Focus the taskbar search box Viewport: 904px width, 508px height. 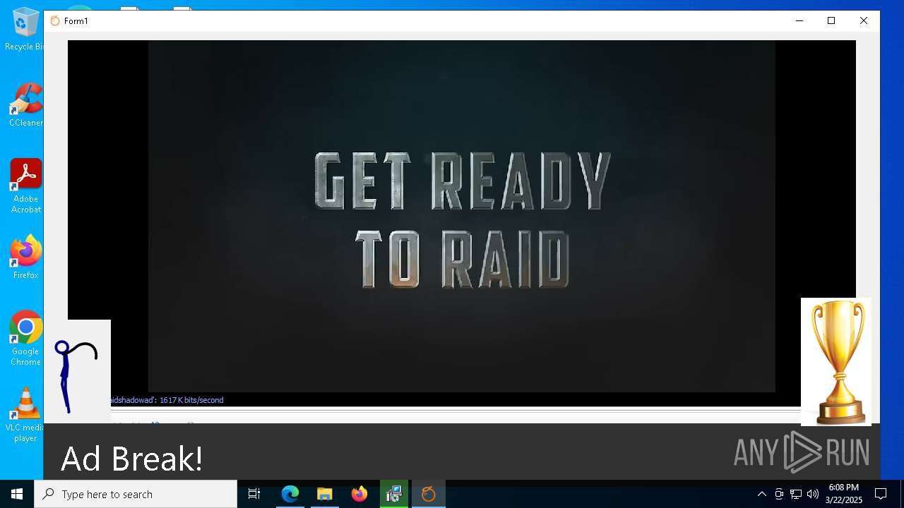pyautogui.click(x=136, y=494)
